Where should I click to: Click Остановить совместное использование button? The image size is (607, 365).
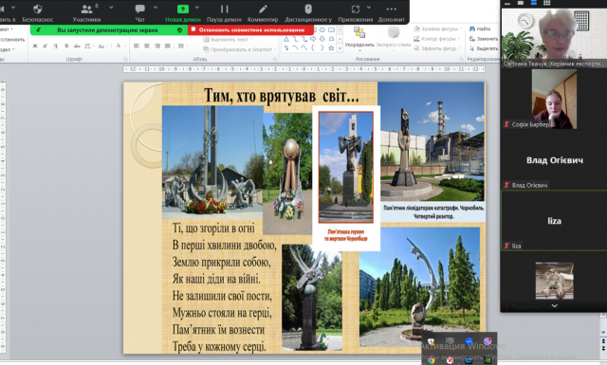coord(250,29)
